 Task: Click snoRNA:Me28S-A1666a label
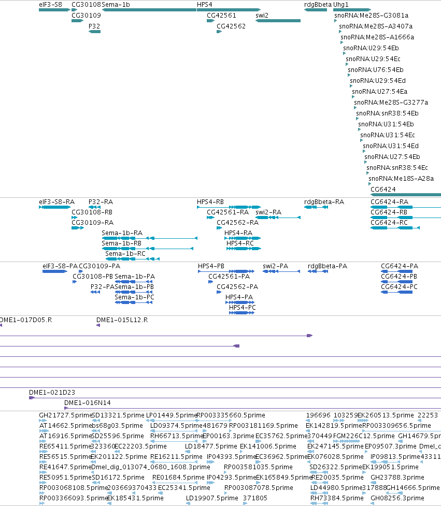377,37
